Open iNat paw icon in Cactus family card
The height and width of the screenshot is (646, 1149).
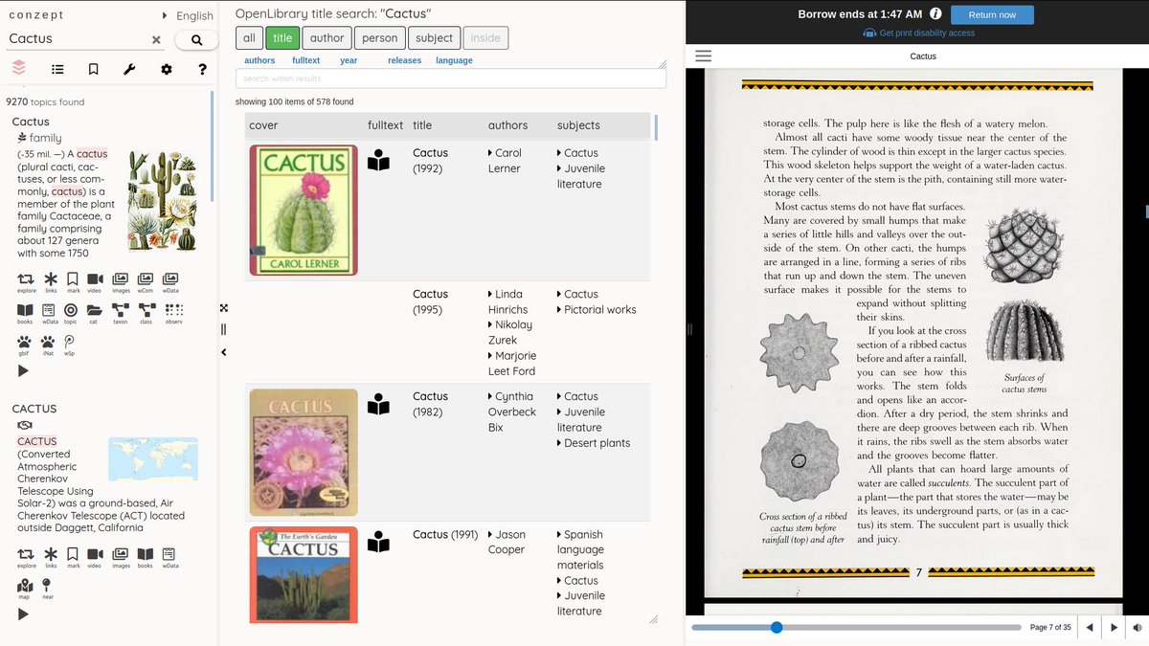(x=47, y=344)
